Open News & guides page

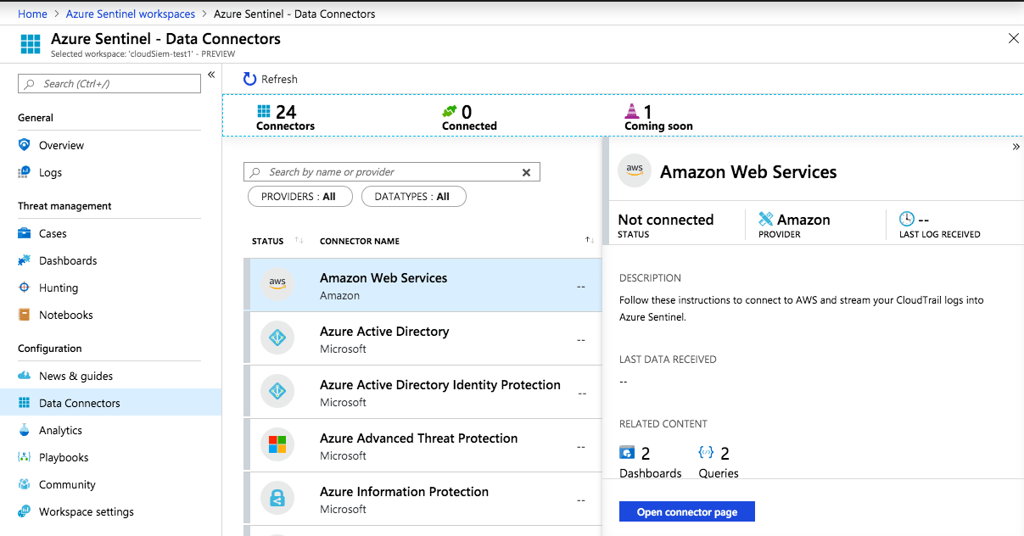coord(76,376)
